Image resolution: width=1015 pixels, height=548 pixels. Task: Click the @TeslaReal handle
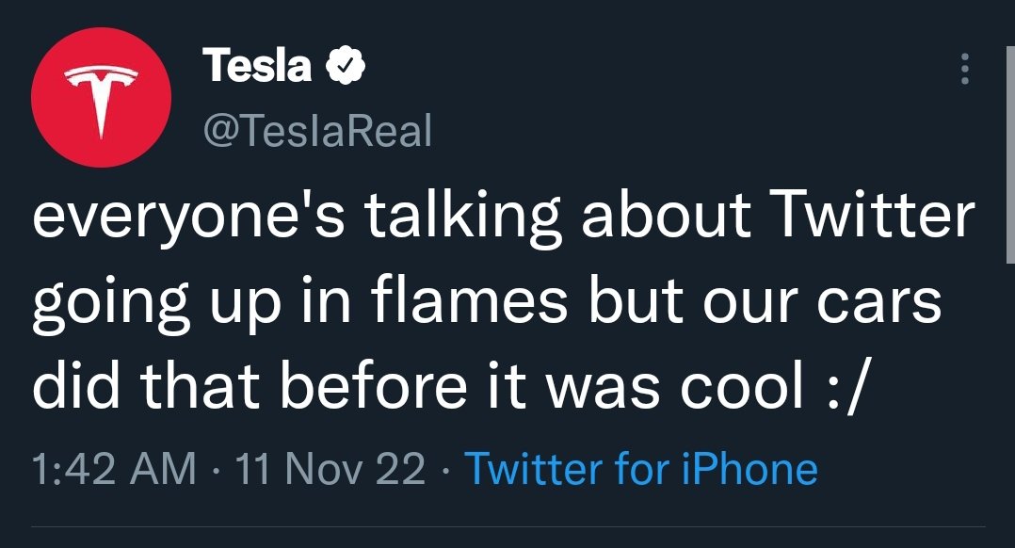pos(317,130)
